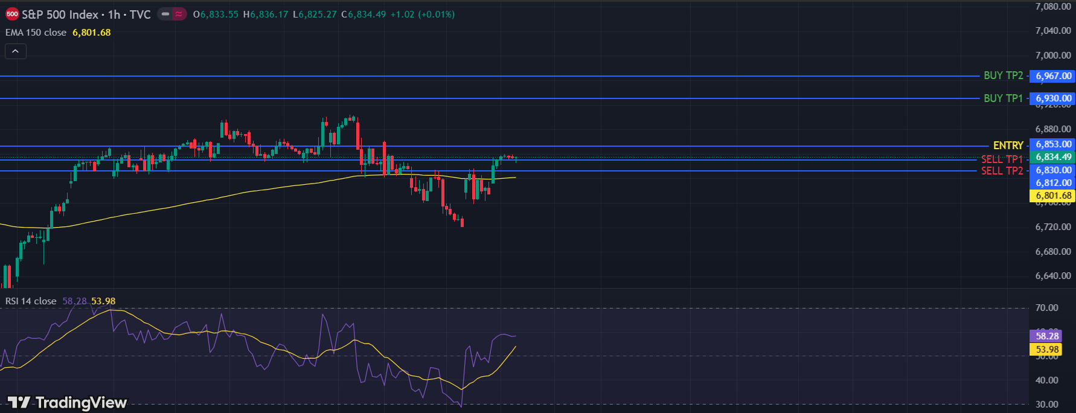Click the pink approximate-sign data indicator
Viewport: 1076px width, 413px height.
(179, 14)
